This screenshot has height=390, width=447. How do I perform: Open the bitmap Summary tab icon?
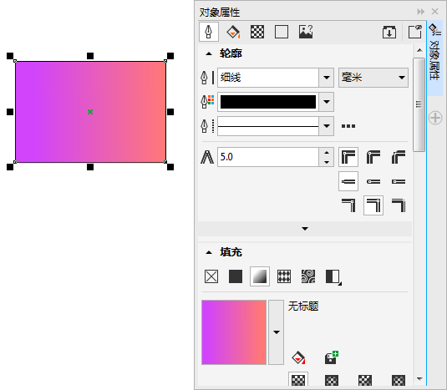click(x=306, y=32)
